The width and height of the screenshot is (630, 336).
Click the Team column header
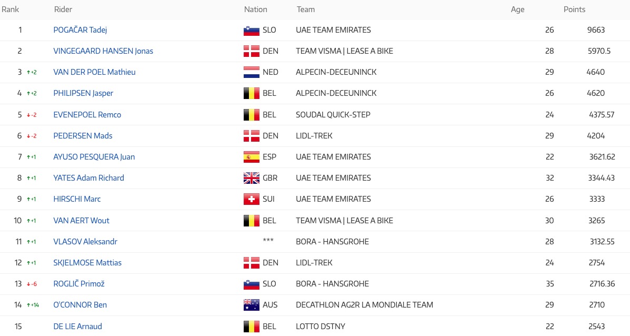coord(306,9)
